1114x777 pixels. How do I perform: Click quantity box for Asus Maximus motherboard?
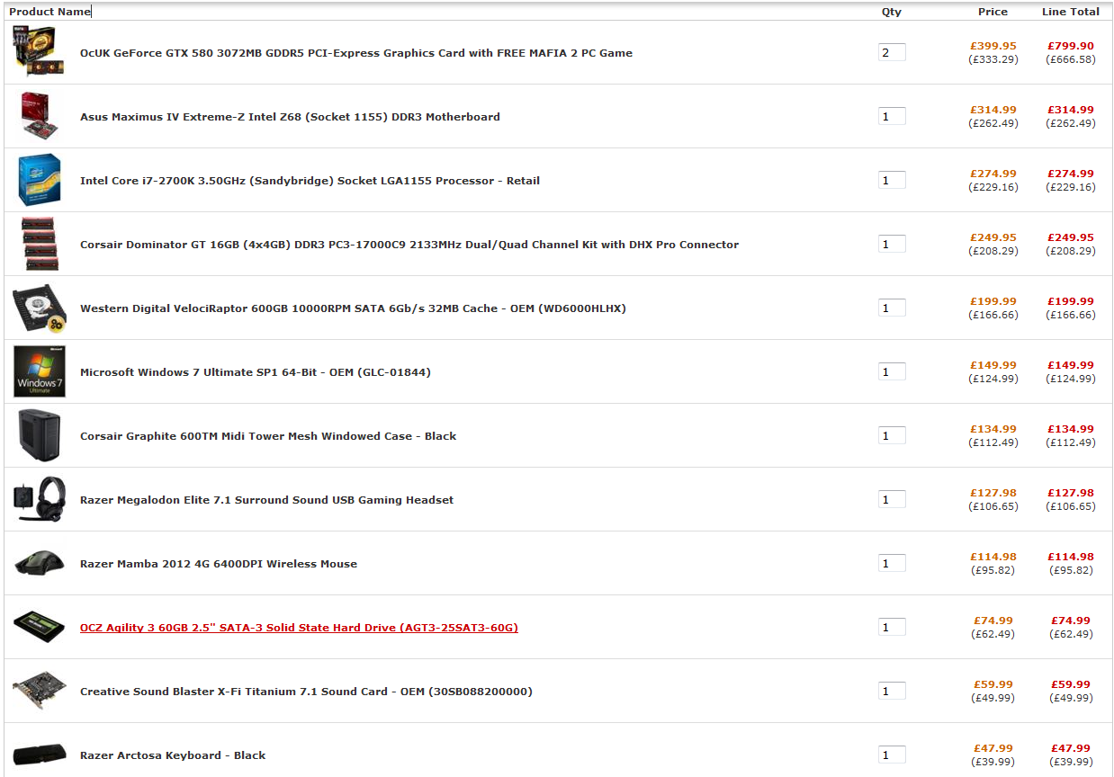[x=892, y=116]
